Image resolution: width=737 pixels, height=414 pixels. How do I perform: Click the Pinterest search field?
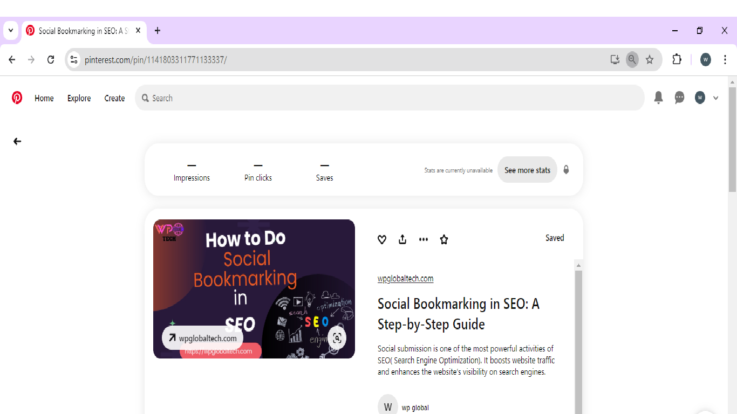[x=390, y=98]
